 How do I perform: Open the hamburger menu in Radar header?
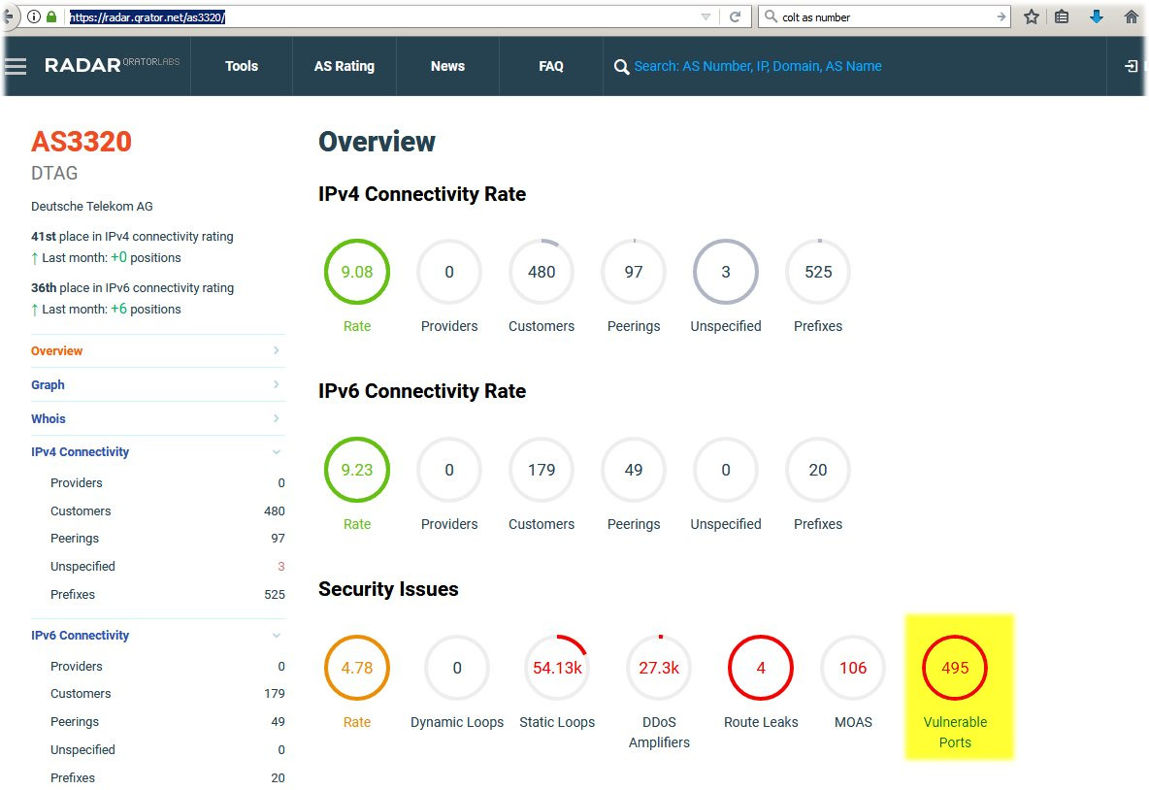pyautogui.click(x=16, y=67)
